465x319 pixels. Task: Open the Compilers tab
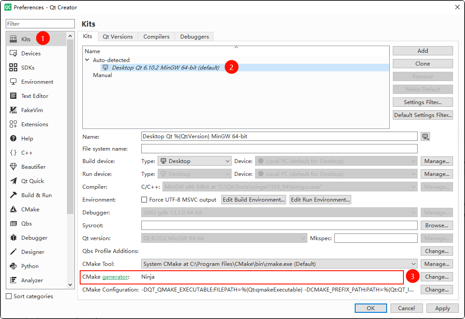tap(156, 37)
